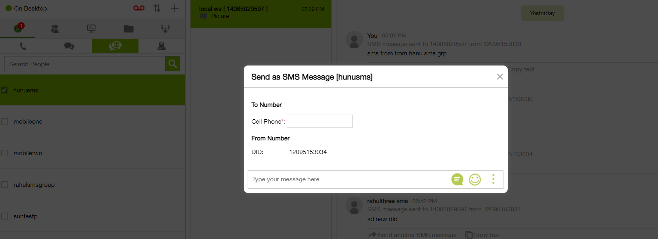Tick the rahulsmsgroup checkbox

(5, 185)
